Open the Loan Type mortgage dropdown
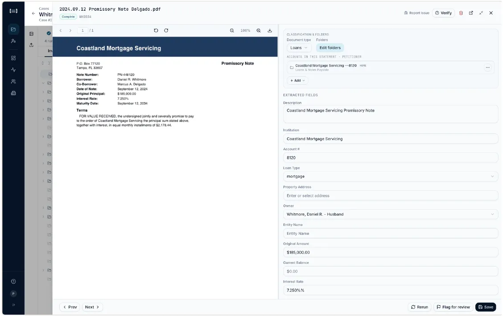 coord(390,177)
